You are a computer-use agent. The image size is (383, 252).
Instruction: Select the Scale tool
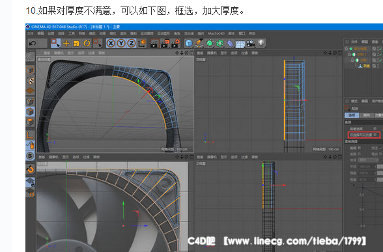[x=76, y=44]
